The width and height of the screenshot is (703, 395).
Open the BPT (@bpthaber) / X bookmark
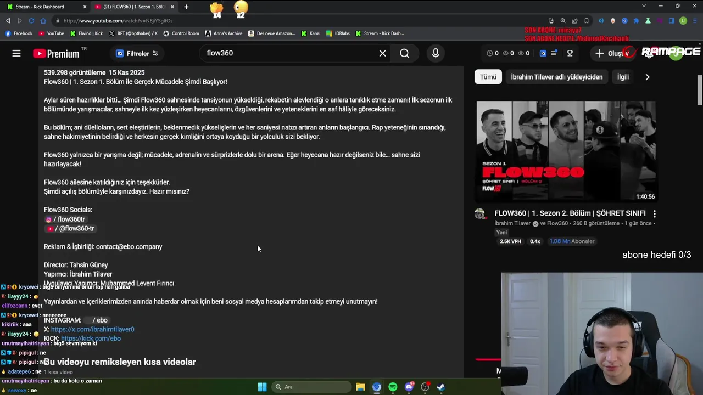tap(133, 33)
